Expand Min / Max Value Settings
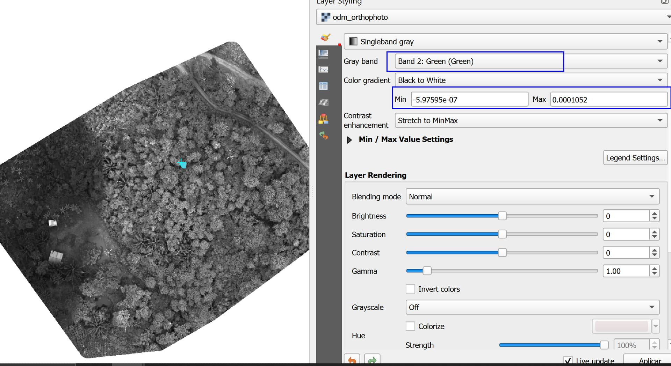This screenshot has height=366, width=671. (349, 140)
